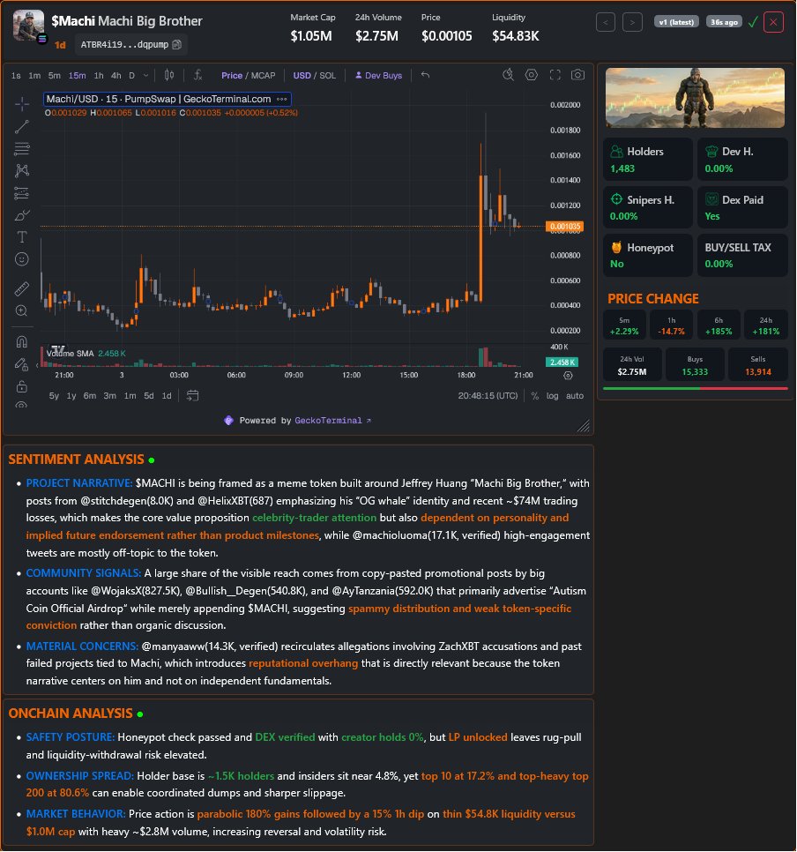This screenshot has width=797, height=852.
Task: Open chart settings gear
Action: pos(532,75)
